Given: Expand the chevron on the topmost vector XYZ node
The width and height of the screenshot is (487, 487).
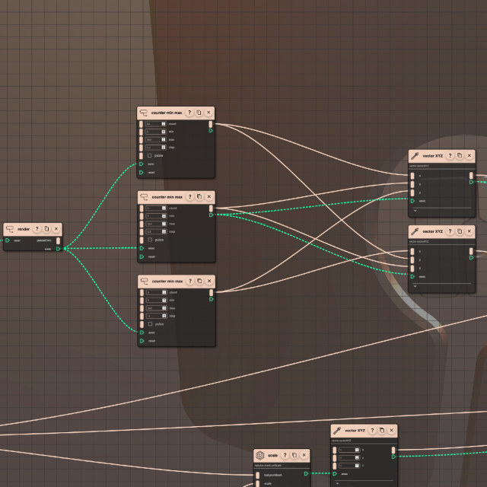Looking at the screenshot, I should coord(415,211).
